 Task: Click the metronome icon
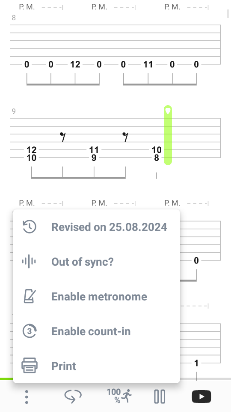point(30,297)
